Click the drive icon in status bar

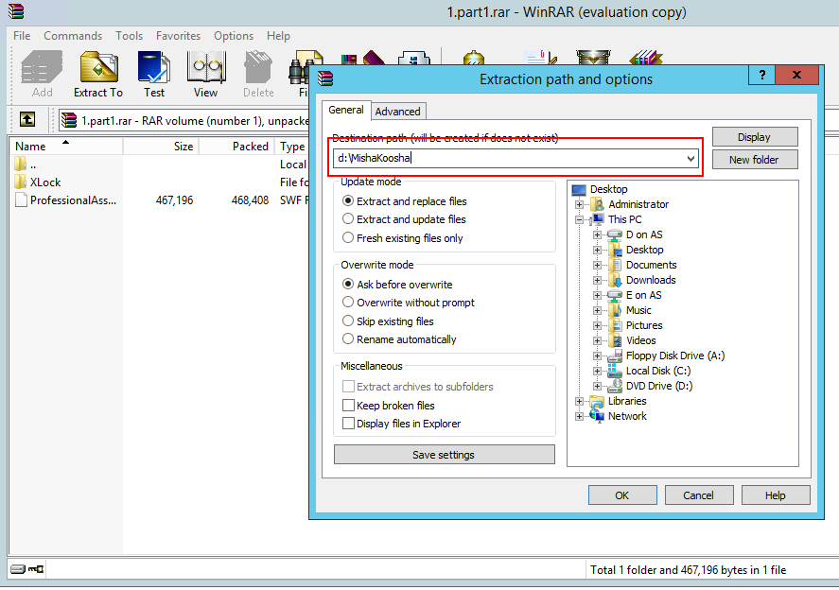click(x=18, y=569)
